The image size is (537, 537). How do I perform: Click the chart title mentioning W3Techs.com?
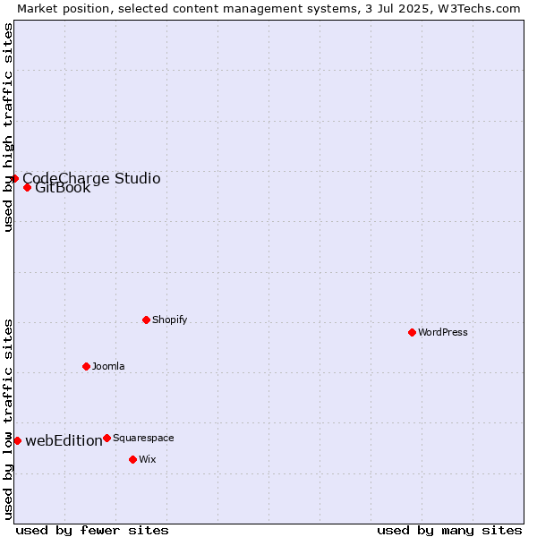pyautogui.click(x=268, y=9)
